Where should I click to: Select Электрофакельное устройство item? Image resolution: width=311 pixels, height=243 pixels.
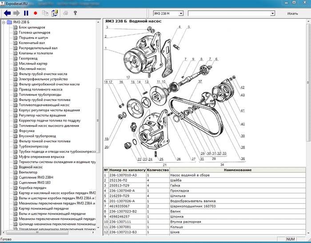pos(43,79)
